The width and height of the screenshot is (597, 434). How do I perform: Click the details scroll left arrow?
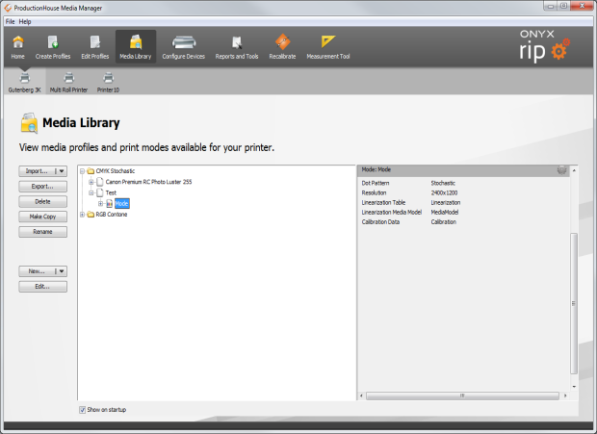[361, 396]
